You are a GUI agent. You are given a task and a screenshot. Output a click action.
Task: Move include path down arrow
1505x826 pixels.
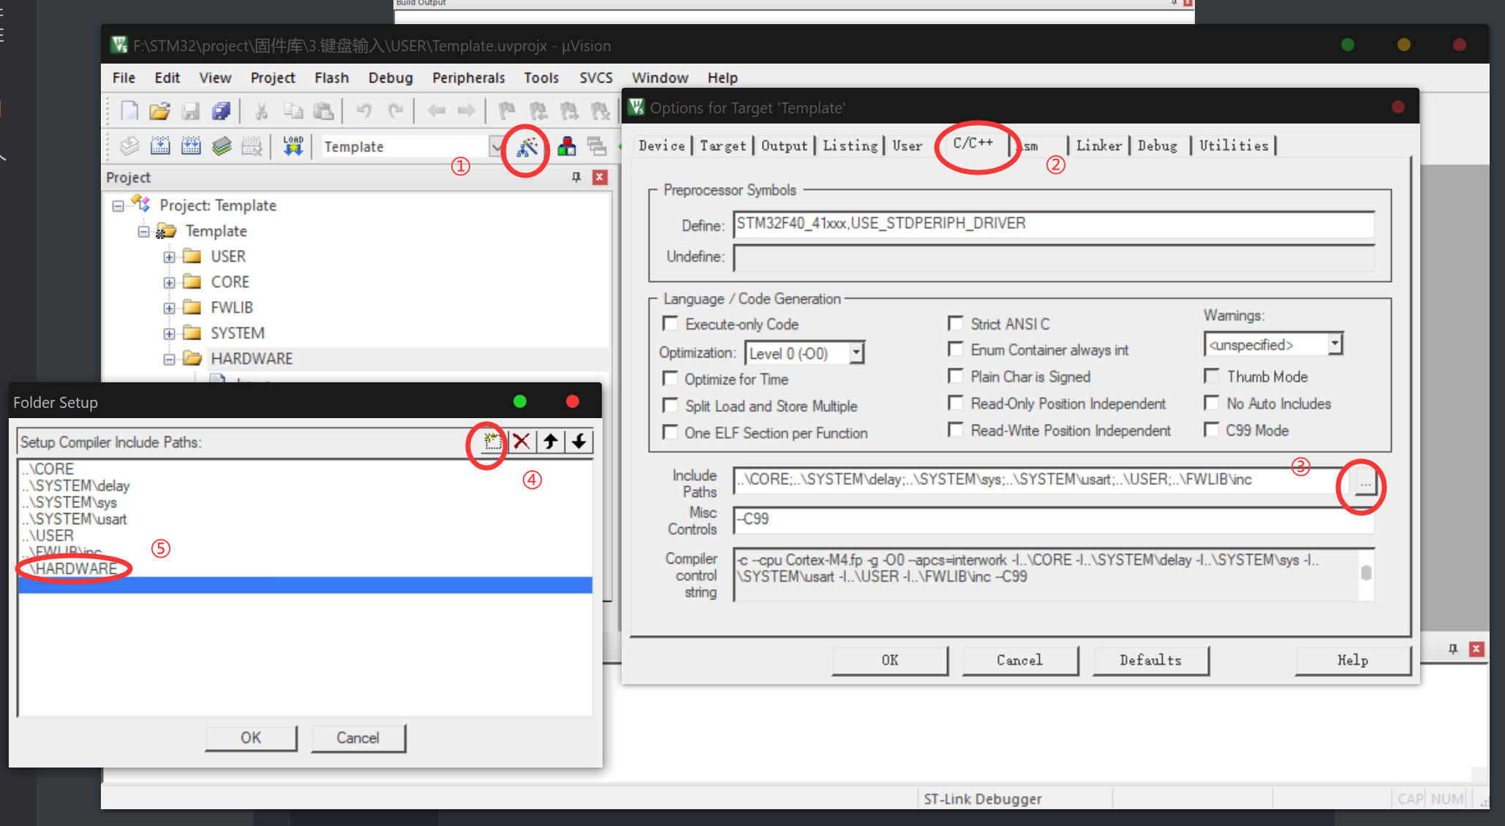[x=579, y=442]
